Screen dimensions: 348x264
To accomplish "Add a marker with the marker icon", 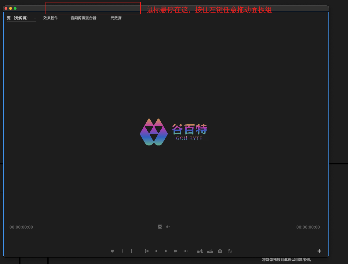I will point(112,251).
